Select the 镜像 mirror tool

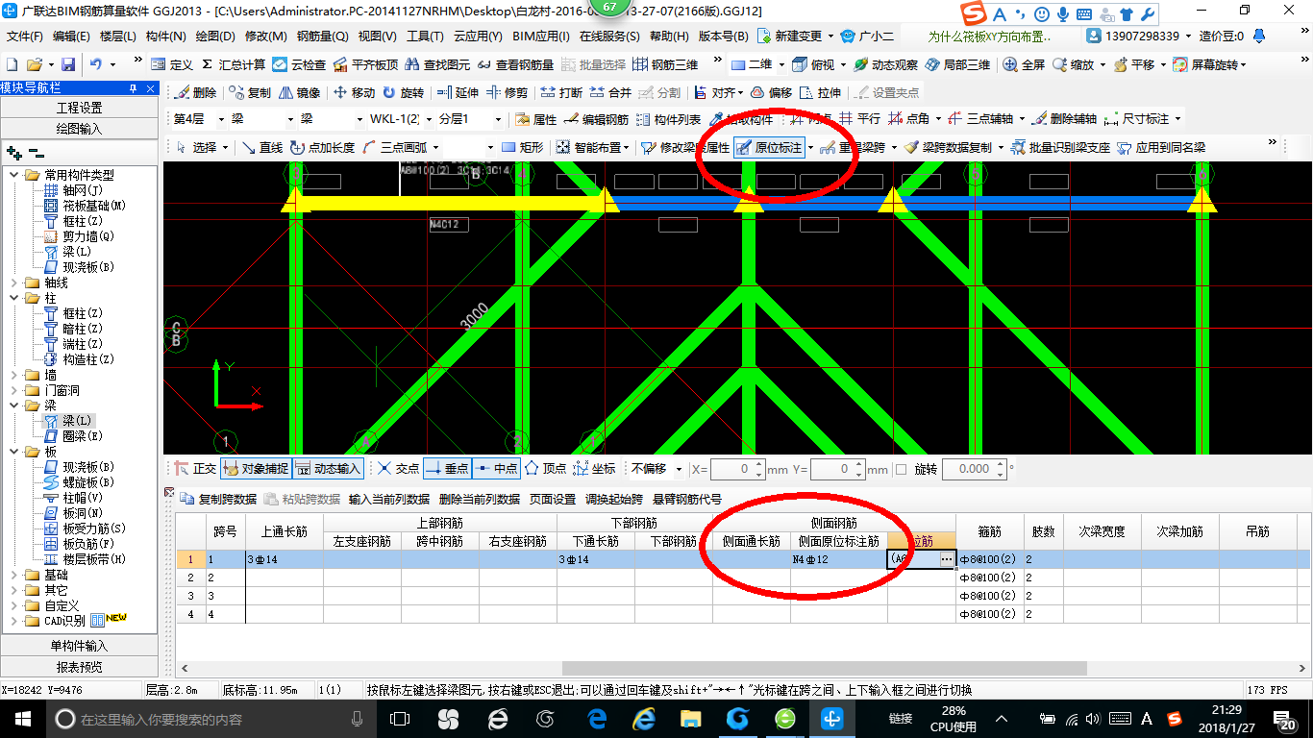coord(300,92)
